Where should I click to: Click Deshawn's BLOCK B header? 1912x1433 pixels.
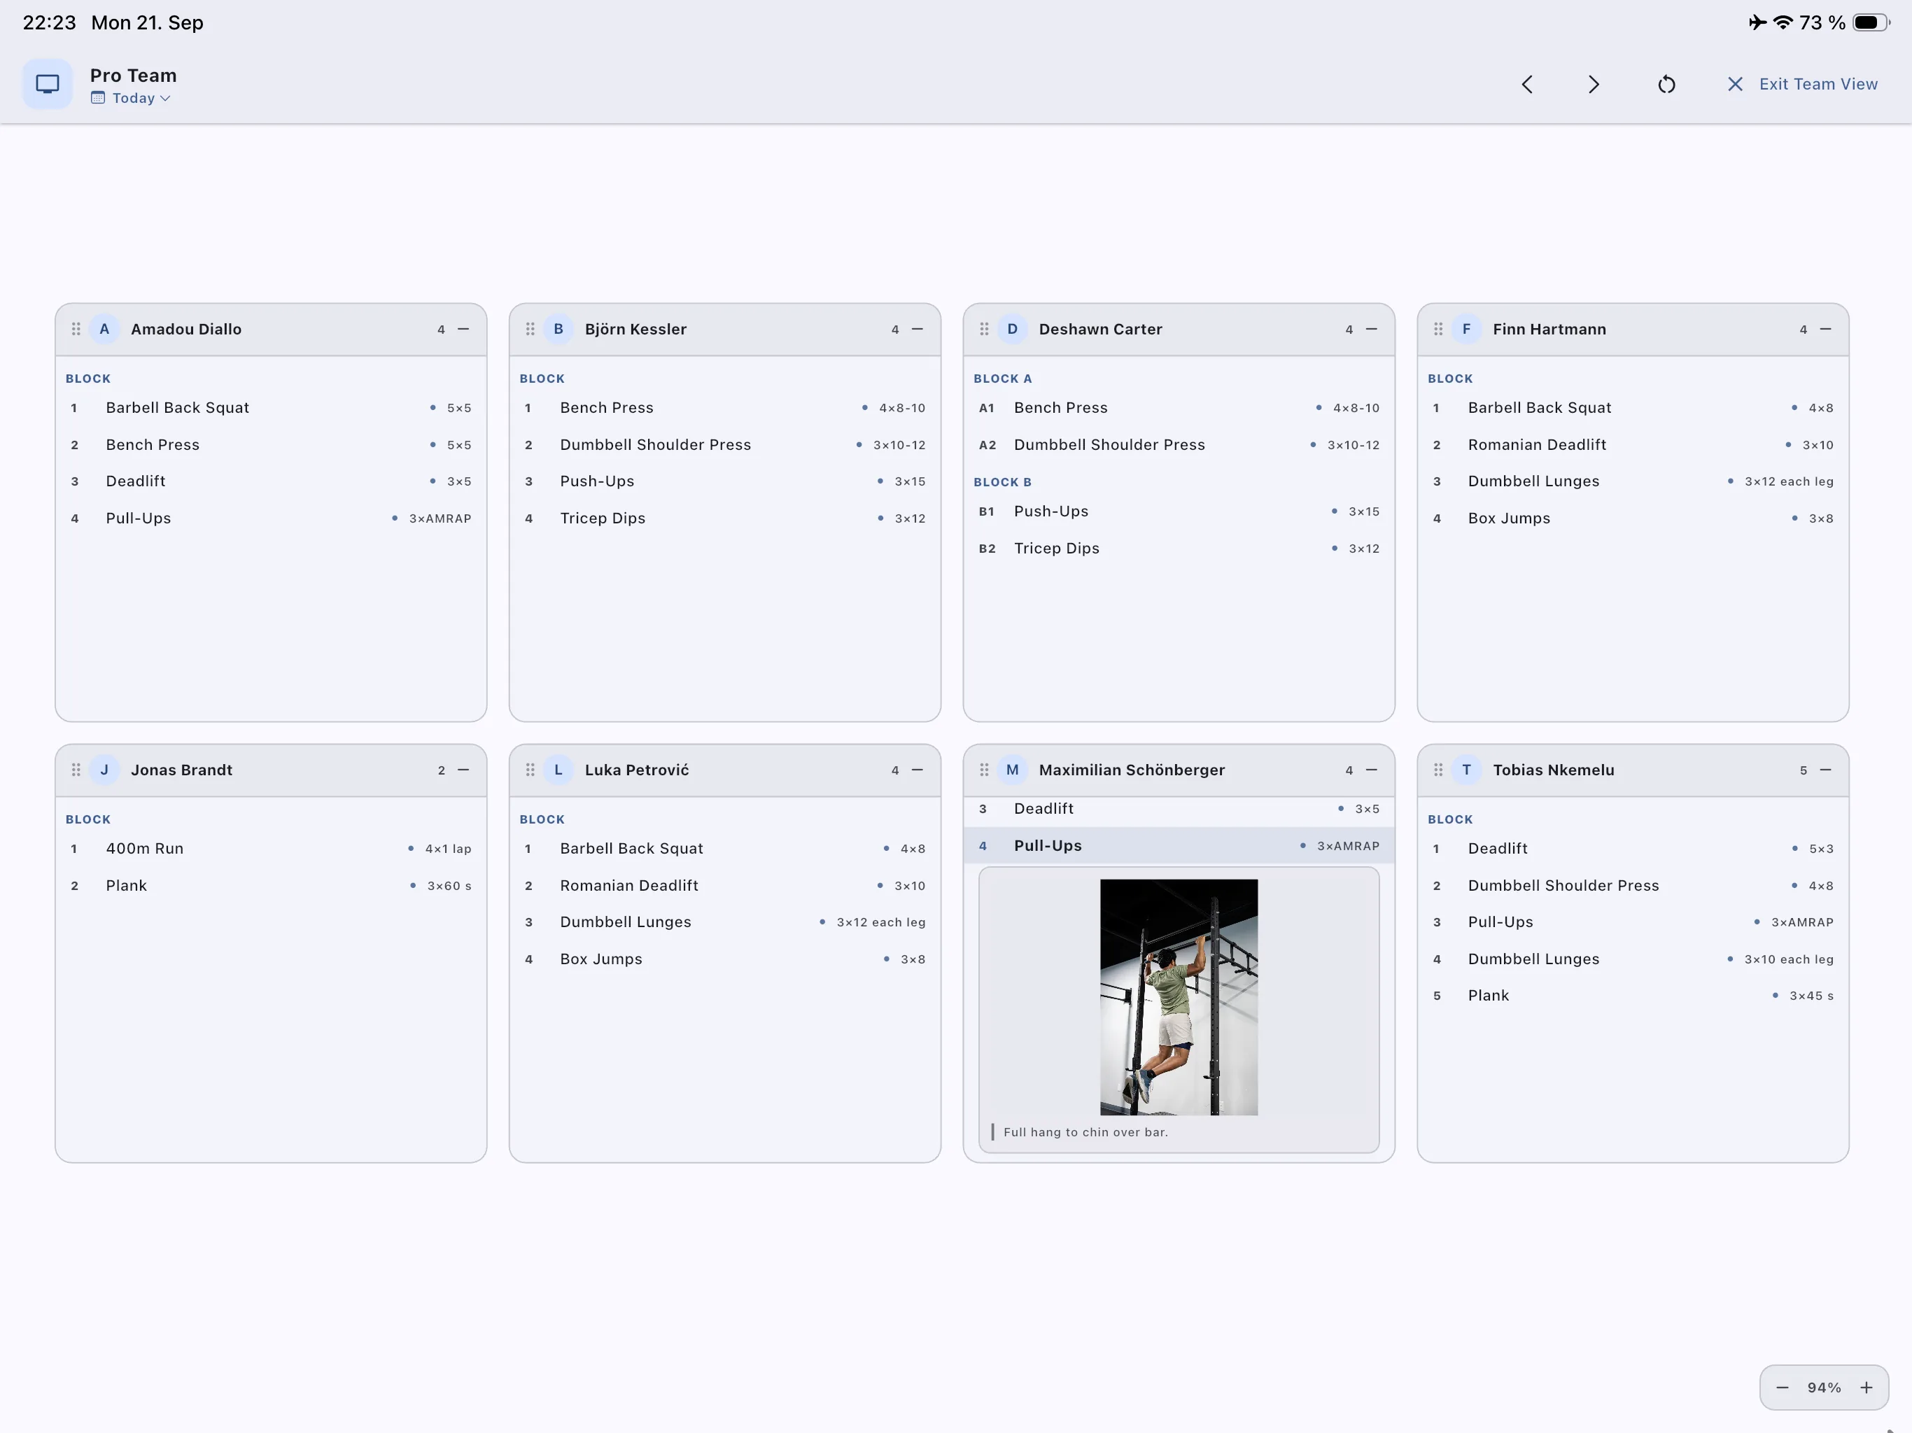[x=1003, y=482]
